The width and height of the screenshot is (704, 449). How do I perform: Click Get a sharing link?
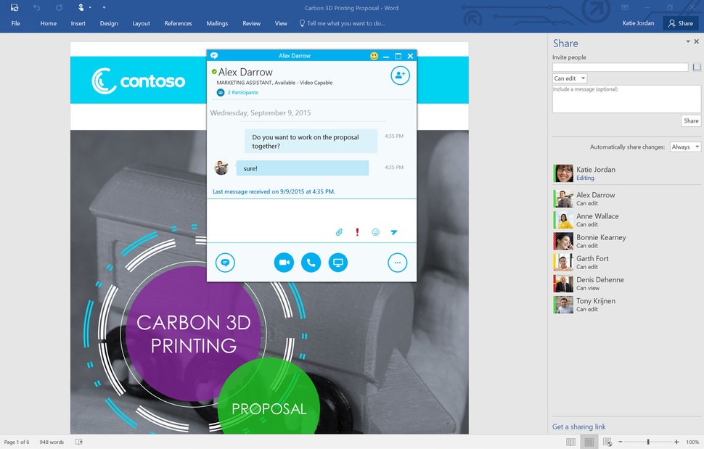578,427
